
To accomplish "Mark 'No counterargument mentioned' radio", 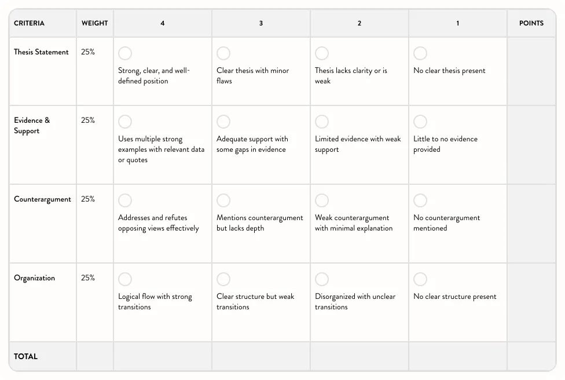I will coord(420,201).
